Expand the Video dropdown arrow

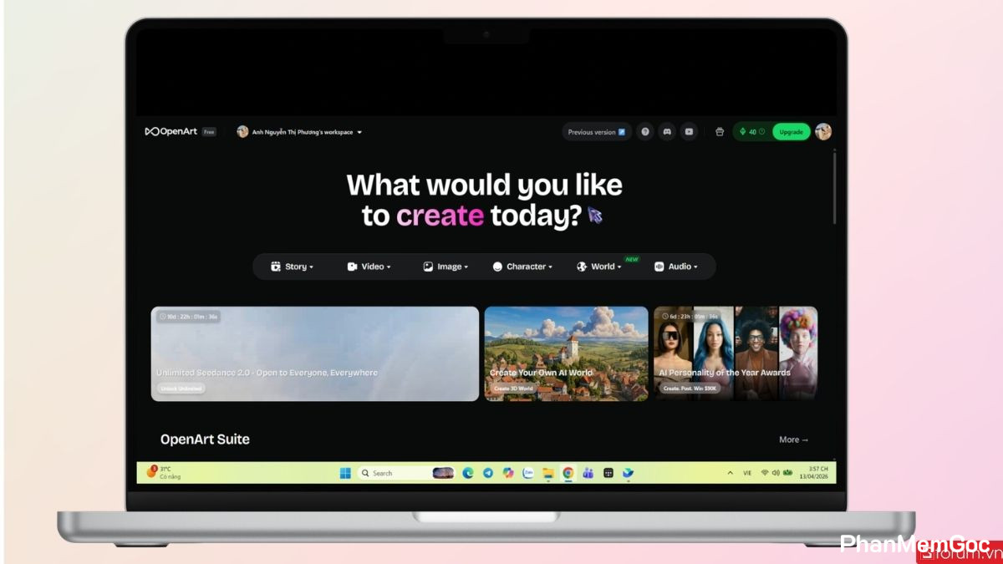tap(389, 267)
